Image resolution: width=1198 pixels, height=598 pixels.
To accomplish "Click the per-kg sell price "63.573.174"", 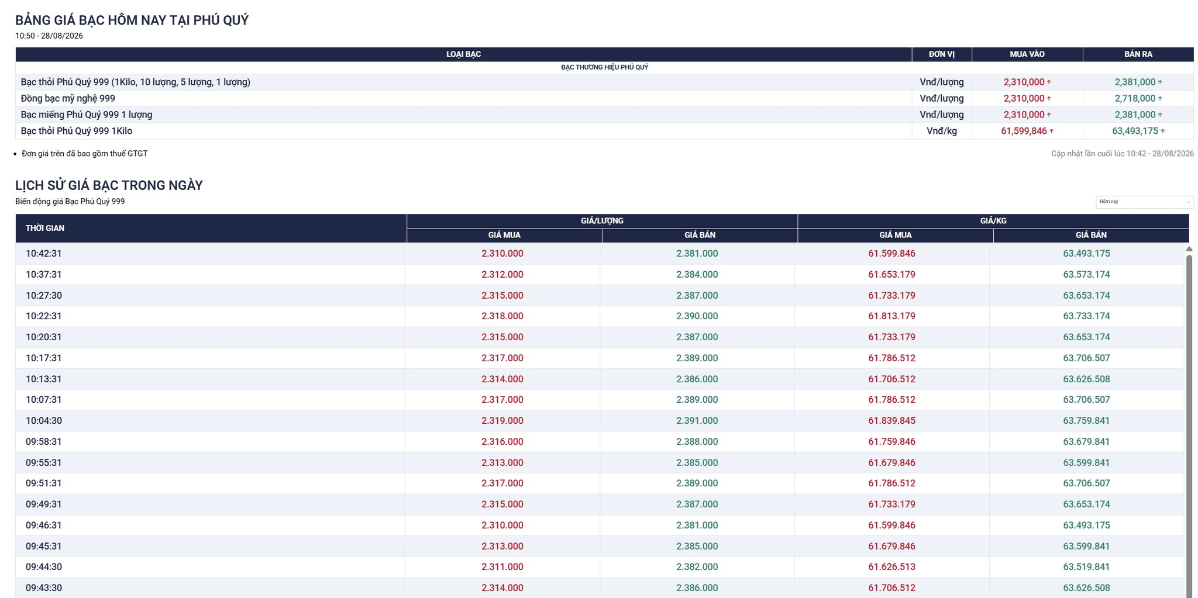I will [x=1086, y=275].
